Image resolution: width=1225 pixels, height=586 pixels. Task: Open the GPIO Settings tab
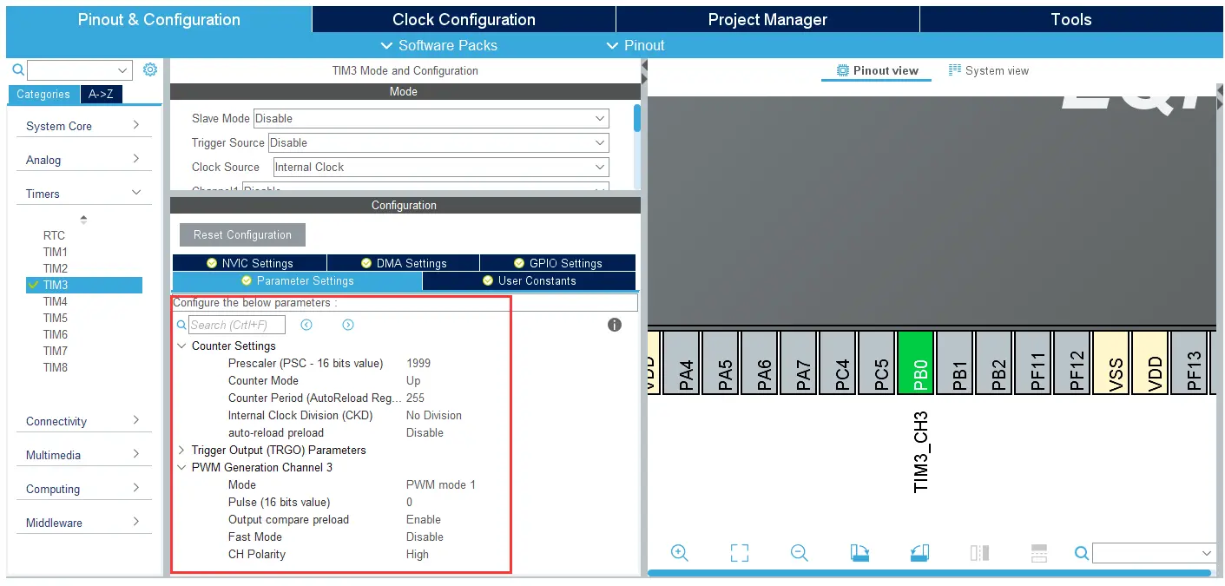pyautogui.click(x=557, y=263)
